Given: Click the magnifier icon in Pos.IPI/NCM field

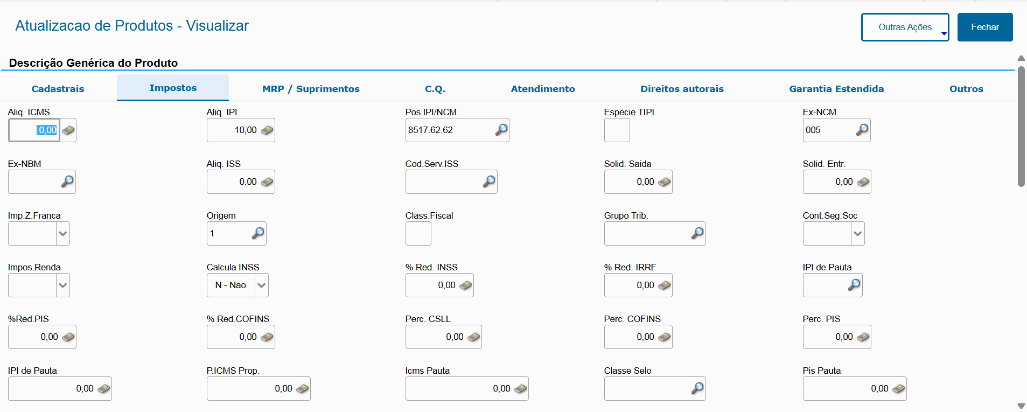Looking at the screenshot, I should pos(501,130).
